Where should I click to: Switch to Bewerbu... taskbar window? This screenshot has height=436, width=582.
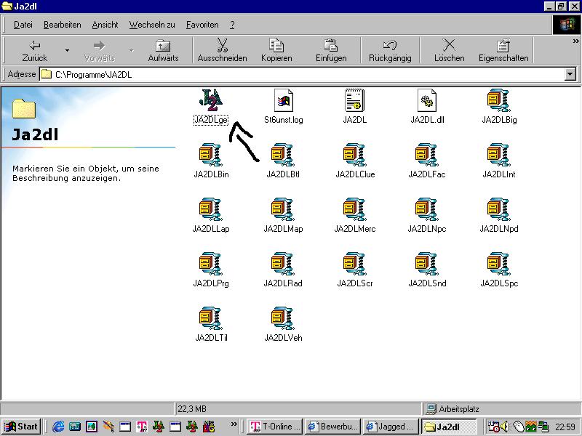coord(333,427)
